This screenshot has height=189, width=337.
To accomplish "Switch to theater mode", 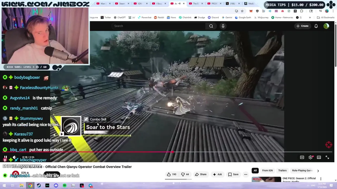I will click(319, 157).
